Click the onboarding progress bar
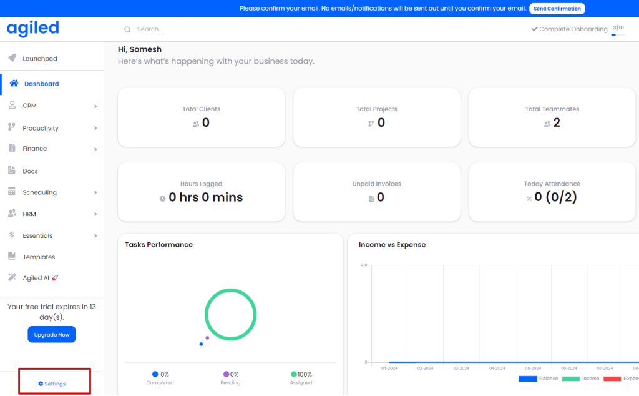Image resolution: width=639 pixels, height=396 pixels. (x=618, y=35)
